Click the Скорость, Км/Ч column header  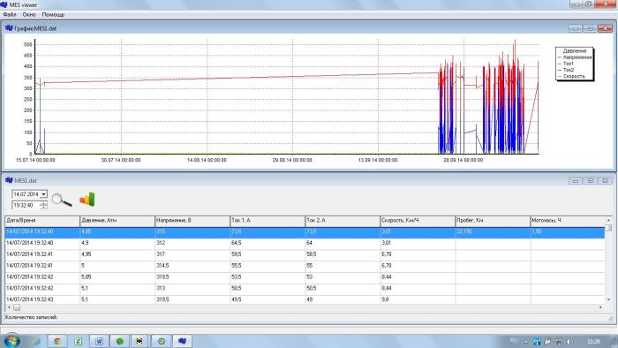pos(418,221)
